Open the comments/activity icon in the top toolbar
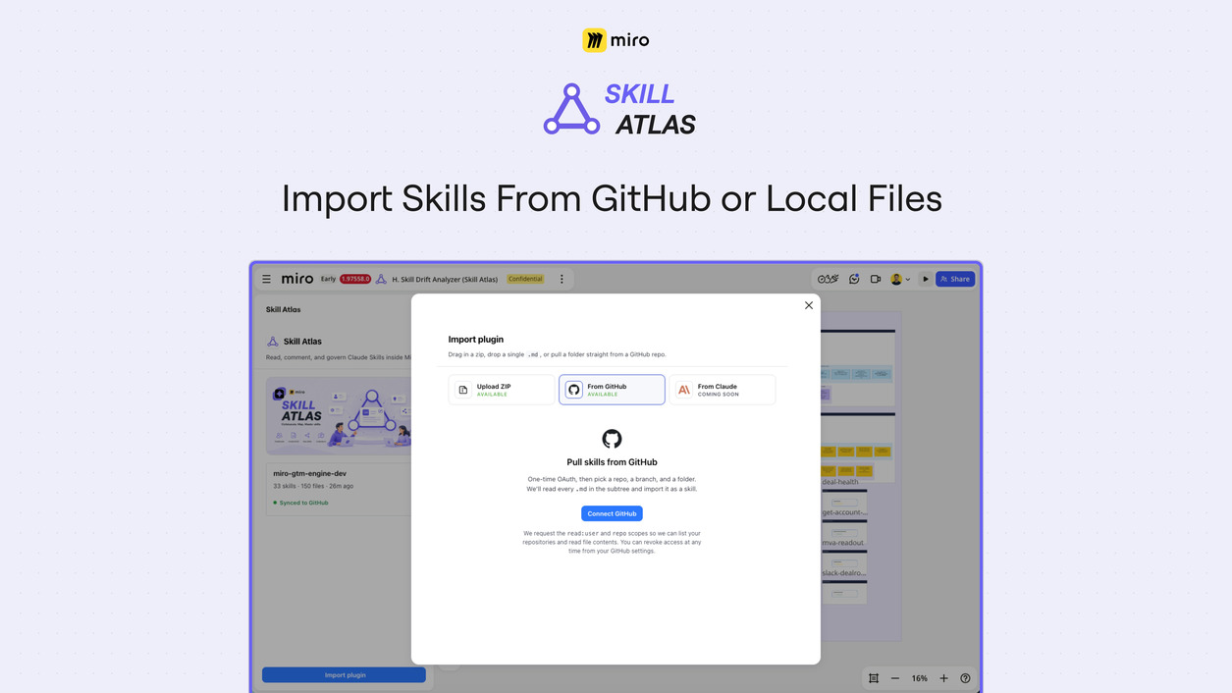The width and height of the screenshot is (1232, 693). pyautogui.click(x=854, y=279)
